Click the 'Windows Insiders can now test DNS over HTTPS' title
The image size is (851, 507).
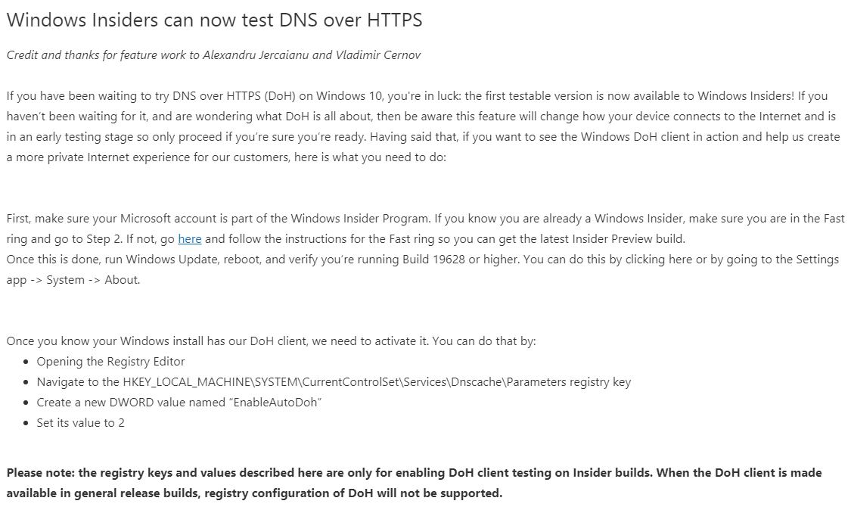[214, 20]
